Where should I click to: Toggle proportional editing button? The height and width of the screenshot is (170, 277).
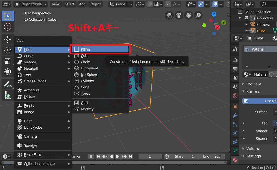[x=168, y=4]
